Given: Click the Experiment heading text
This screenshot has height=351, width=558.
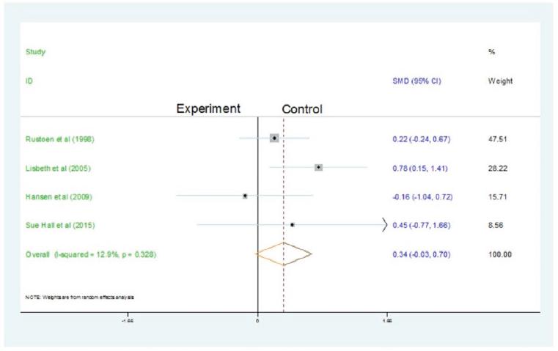Looking at the screenshot, I should coord(208,108).
